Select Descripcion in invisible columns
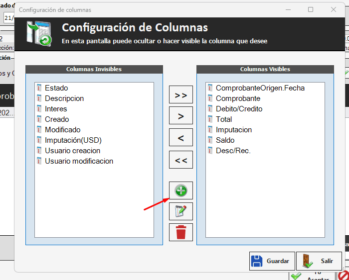 point(64,98)
